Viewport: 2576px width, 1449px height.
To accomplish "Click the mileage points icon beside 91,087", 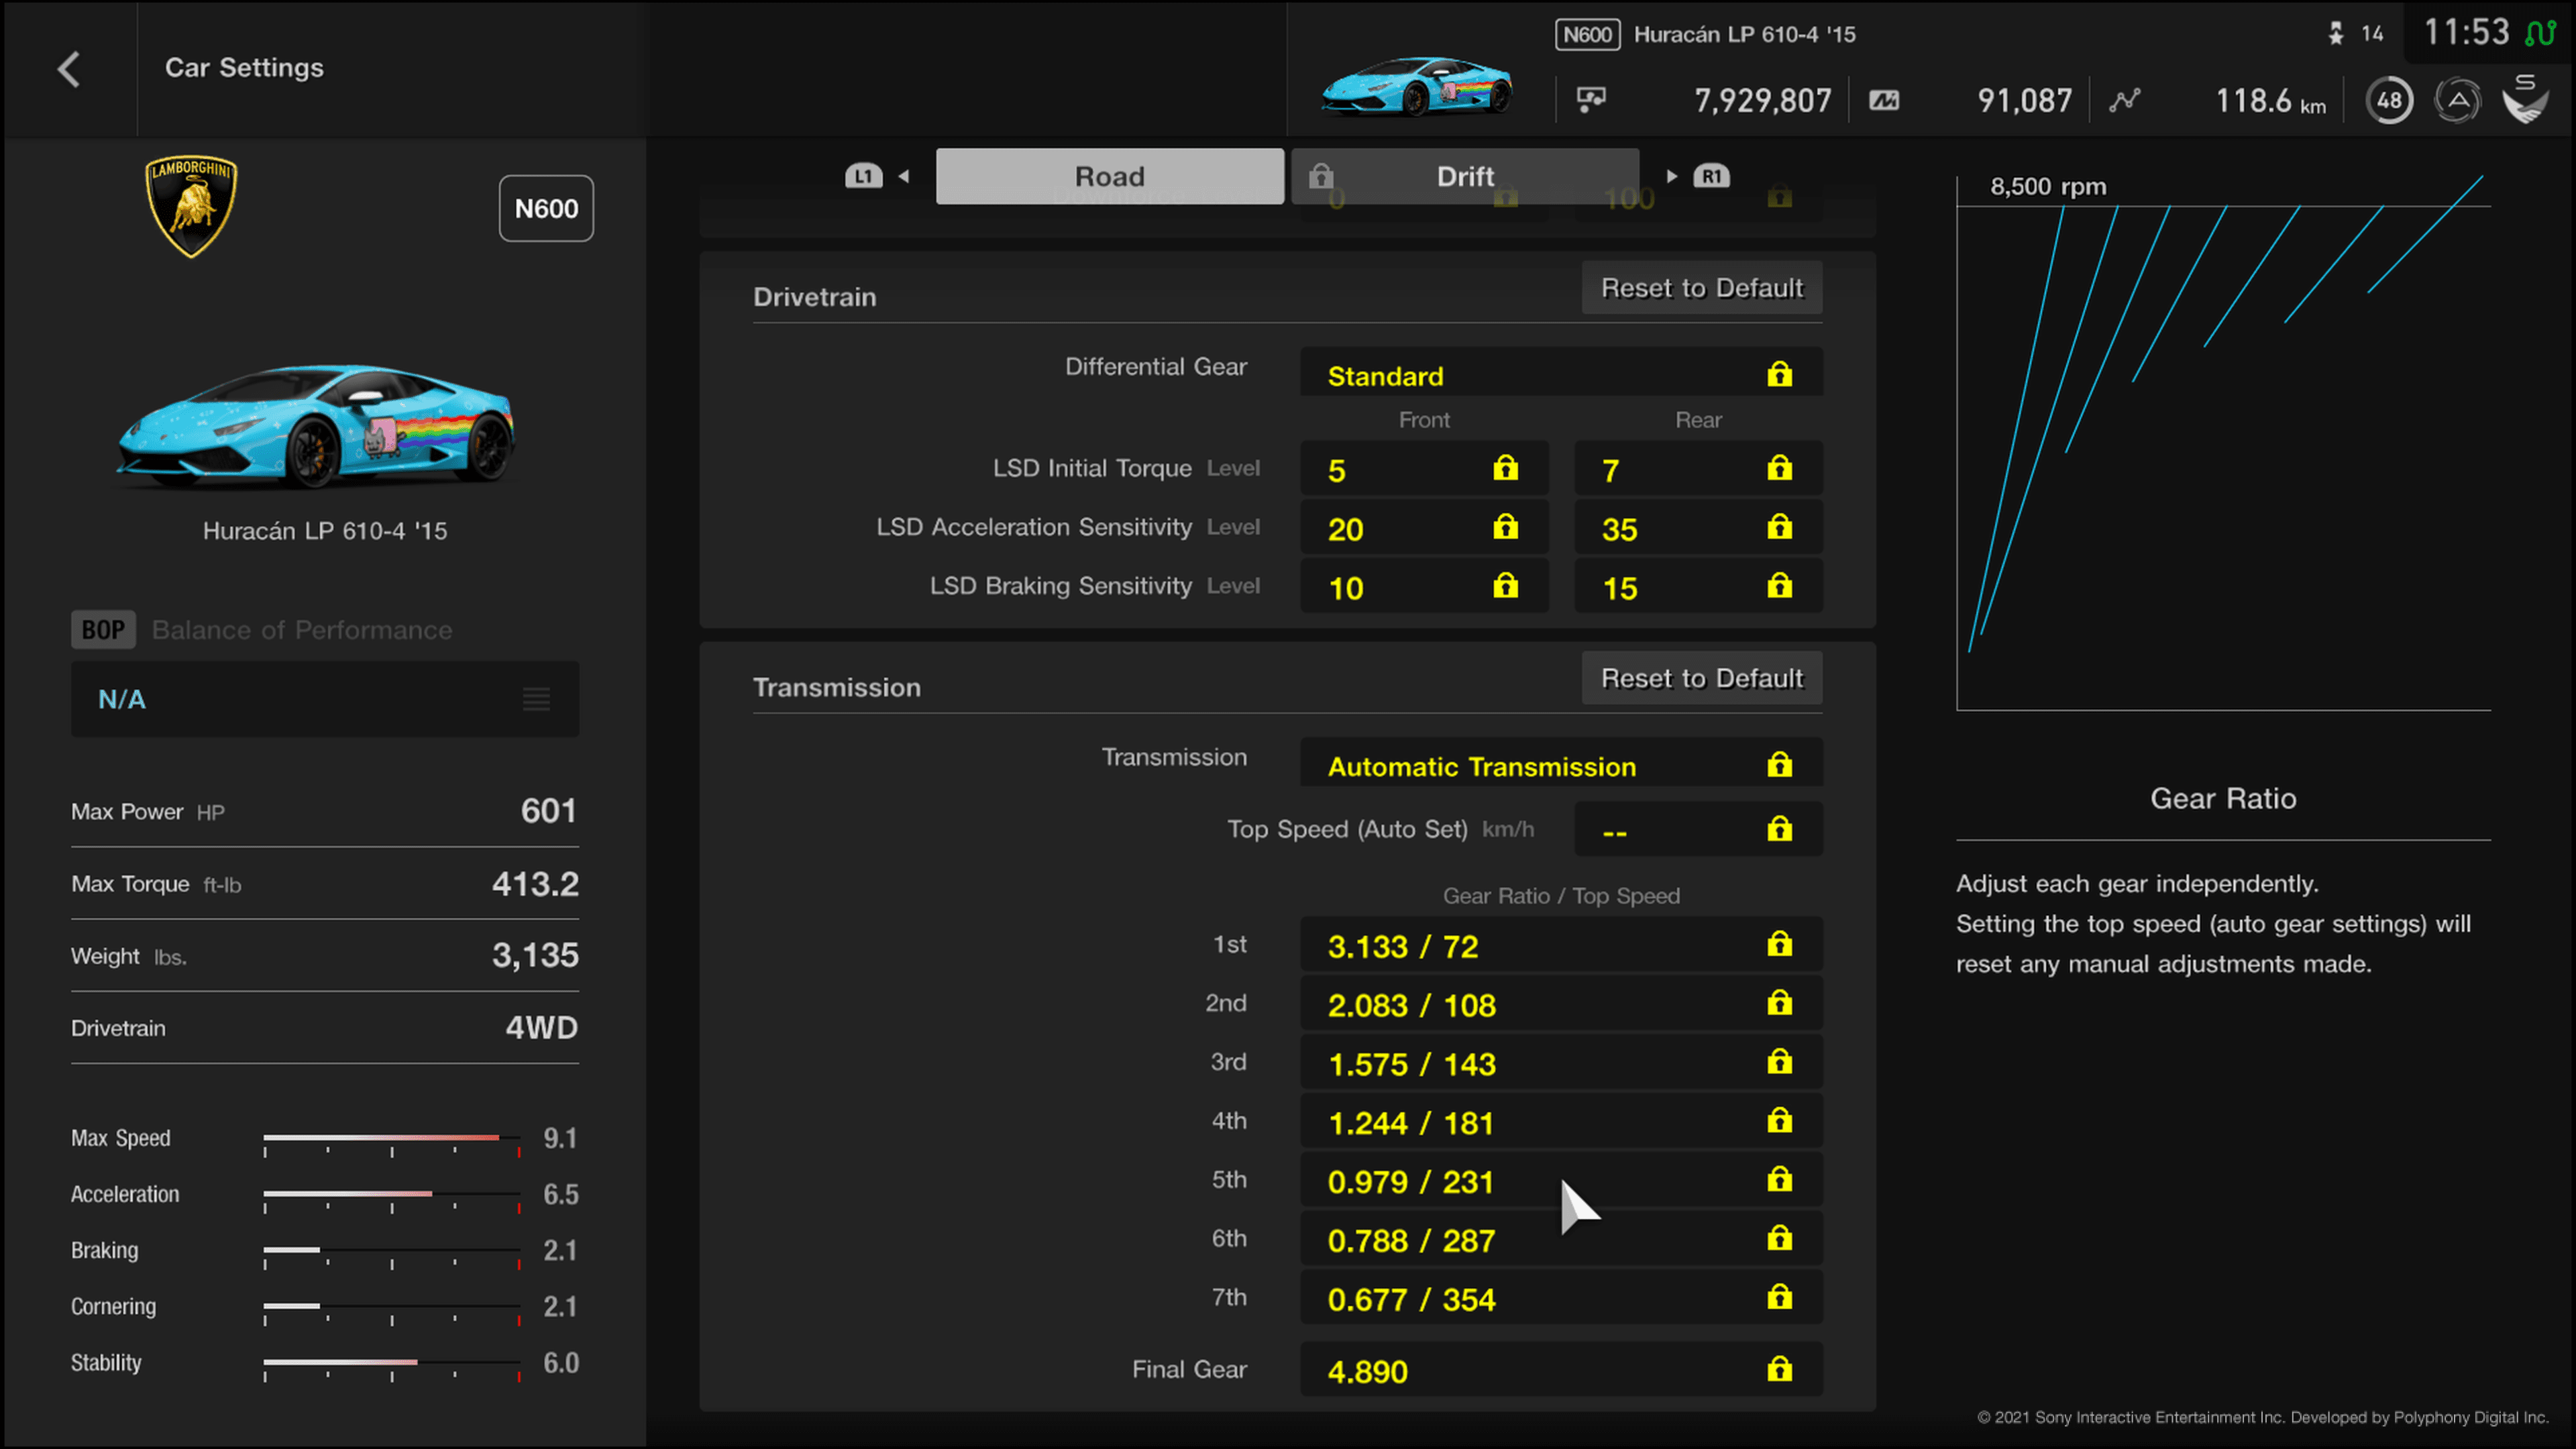I will (1884, 100).
